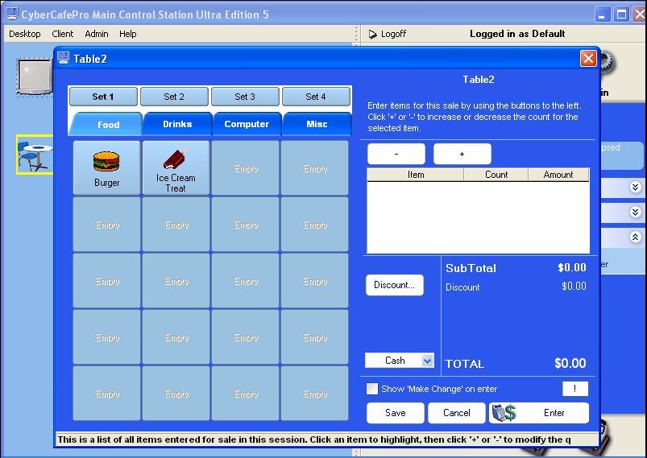This screenshot has width=647, height=458.
Task: Open the Cash payment type dropdown
Action: click(427, 361)
